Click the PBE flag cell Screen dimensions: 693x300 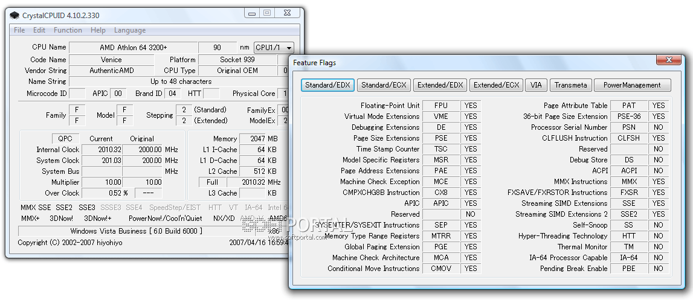point(629,268)
